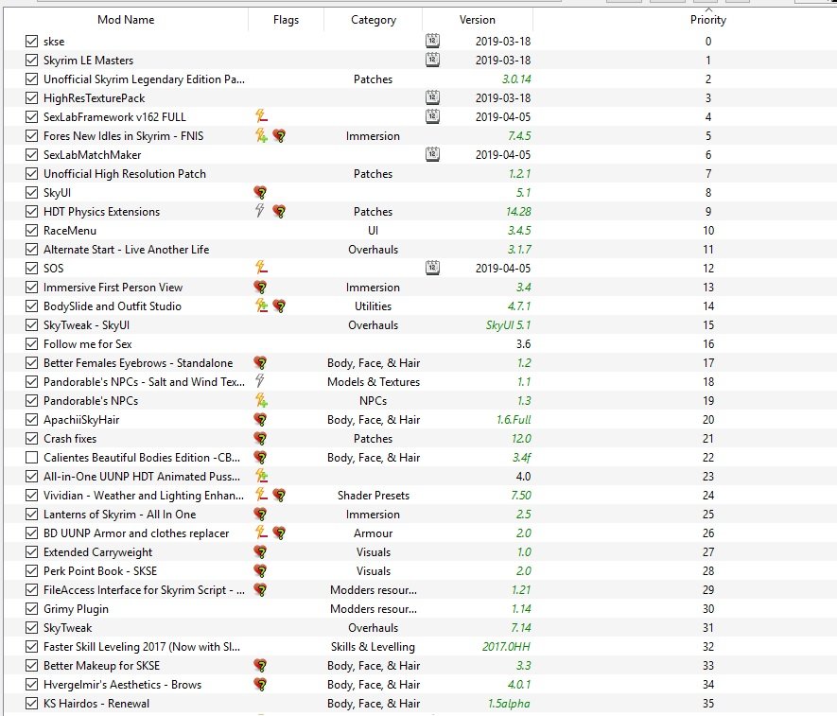Viewport: 837px width, 716px height.
Task: Click the 2017.0HH version cell
Action: [506, 647]
